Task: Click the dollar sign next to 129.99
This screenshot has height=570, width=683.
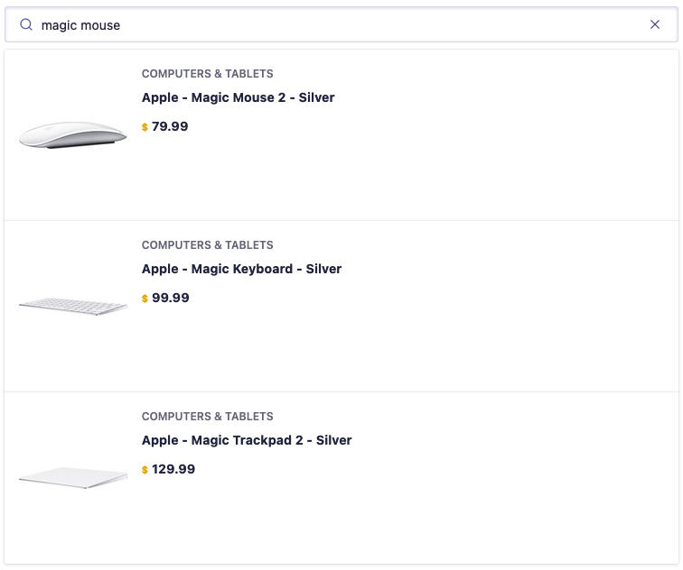Action: pos(145,470)
